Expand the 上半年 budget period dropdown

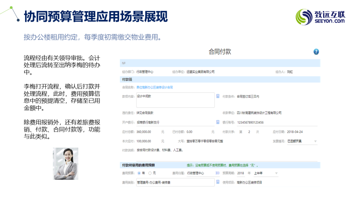tap(265, 173)
